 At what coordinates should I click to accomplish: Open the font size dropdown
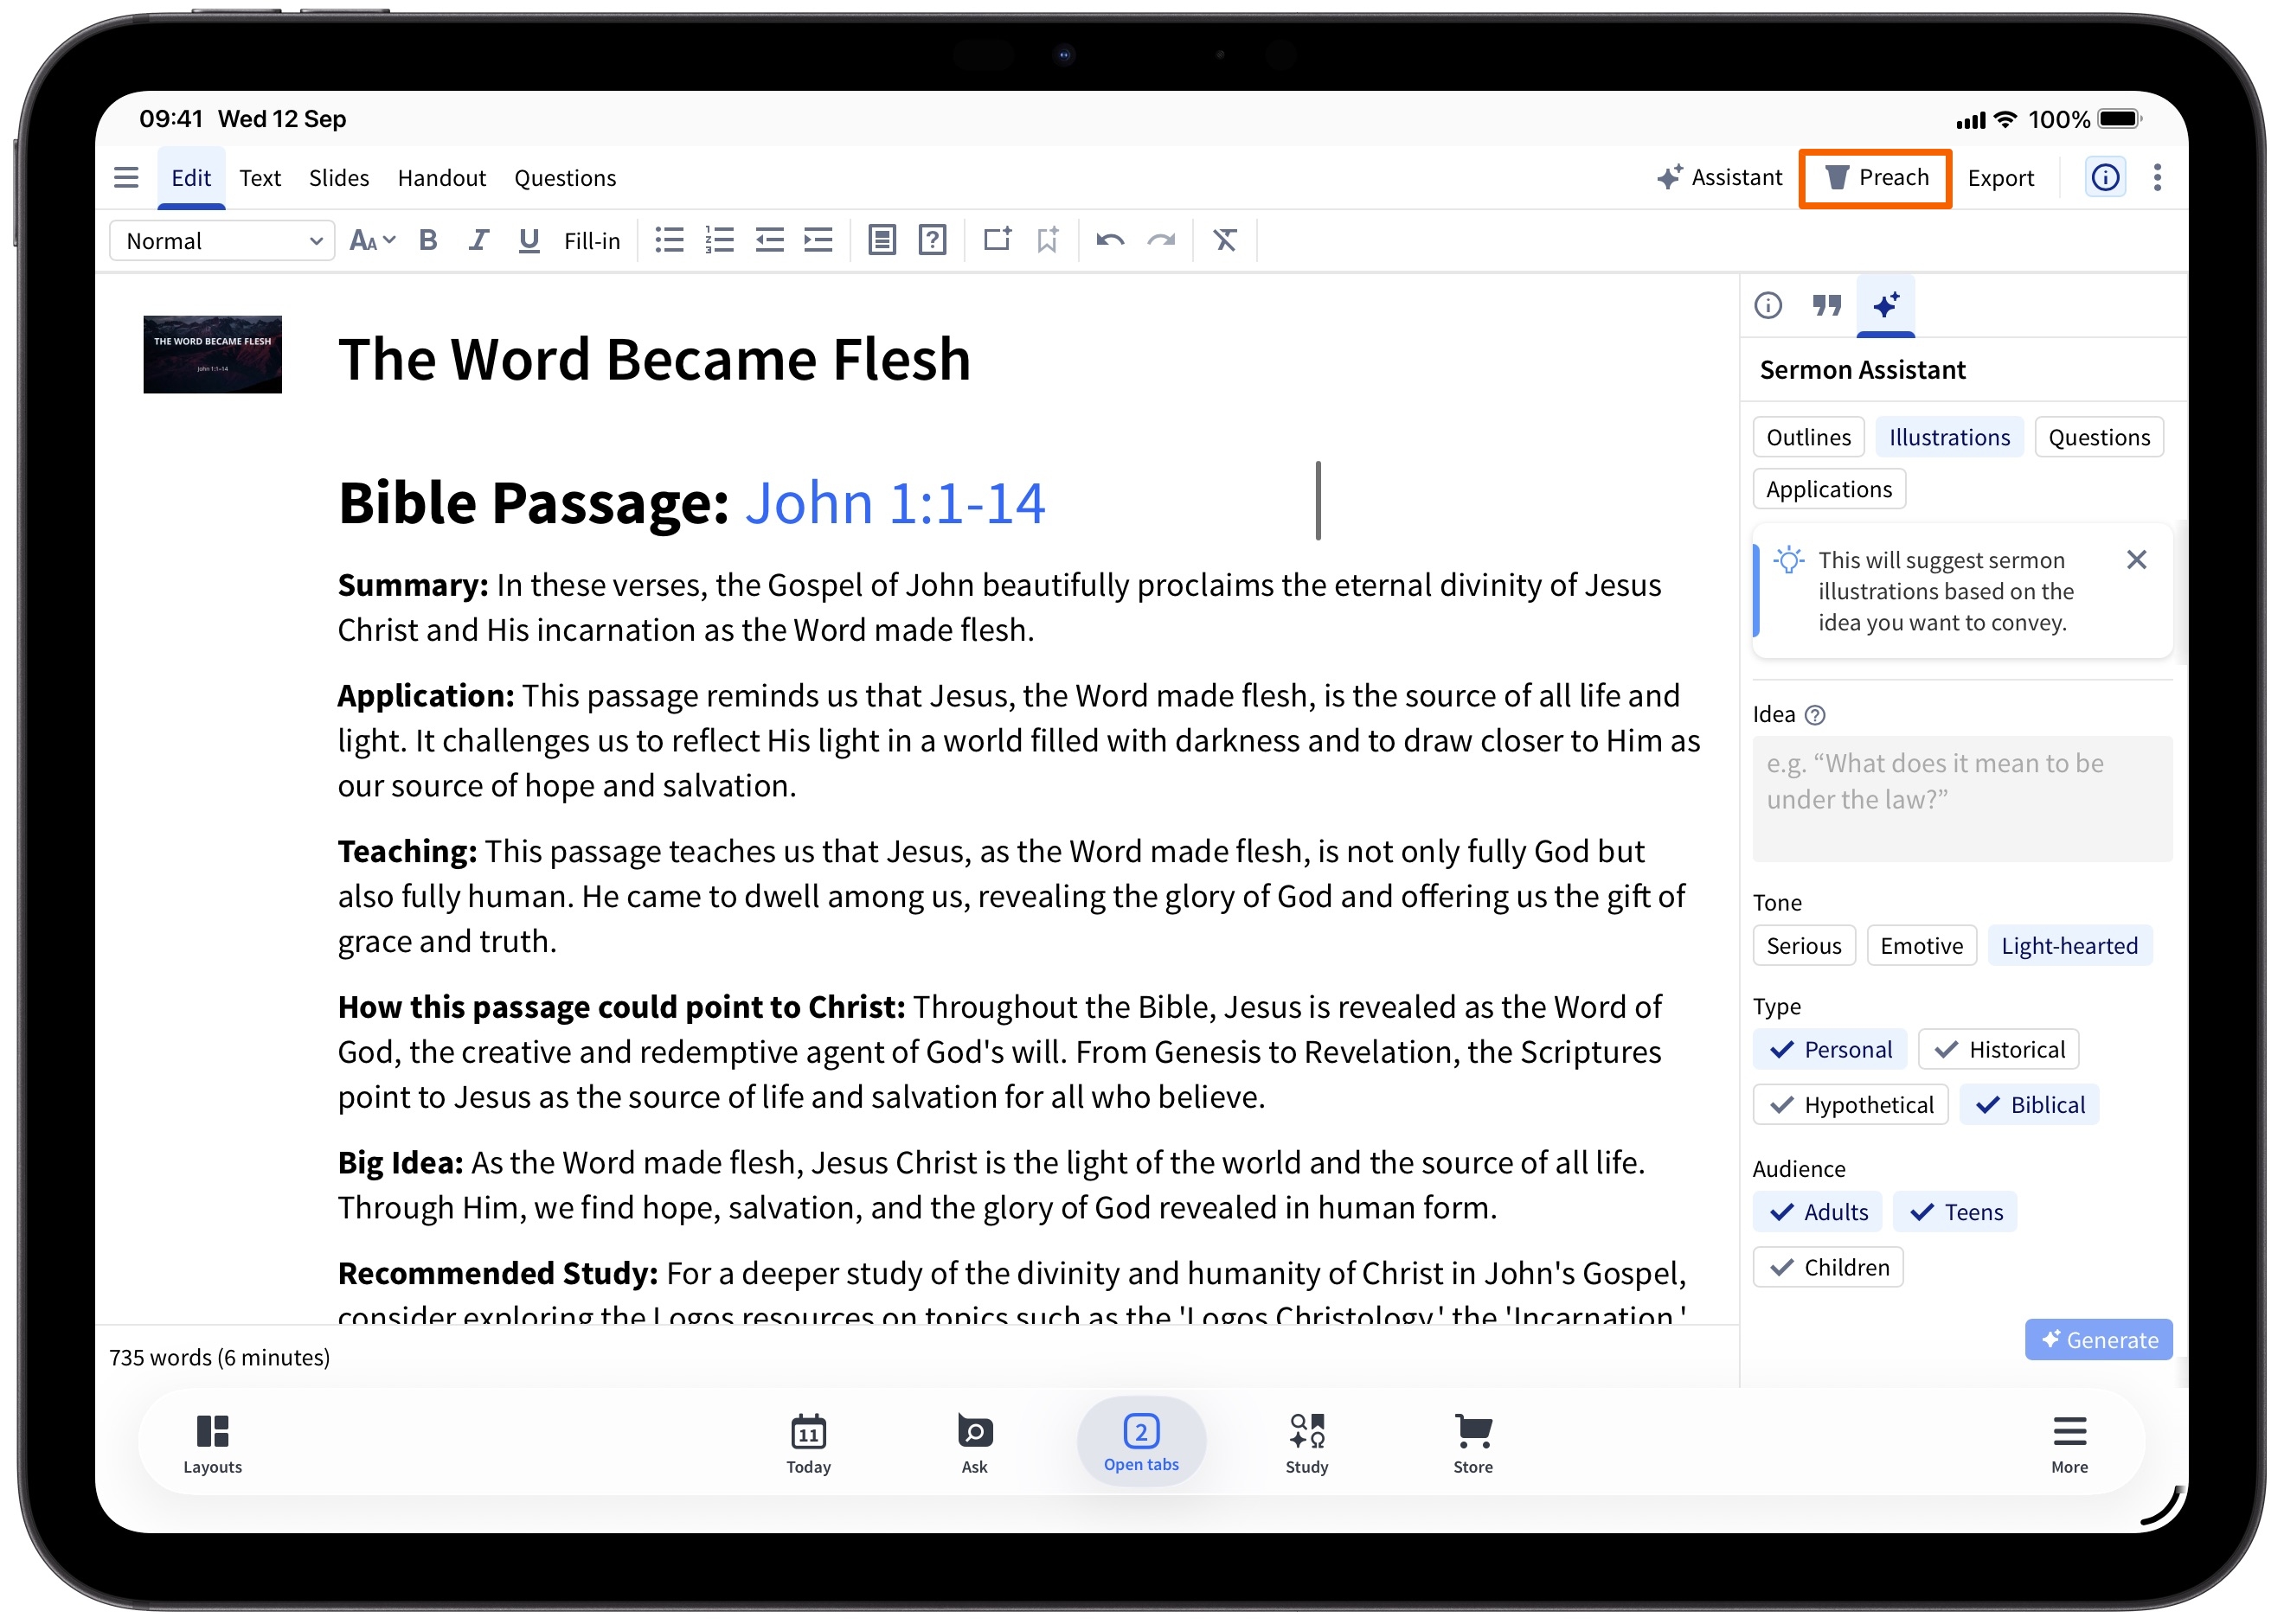click(372, 241)
